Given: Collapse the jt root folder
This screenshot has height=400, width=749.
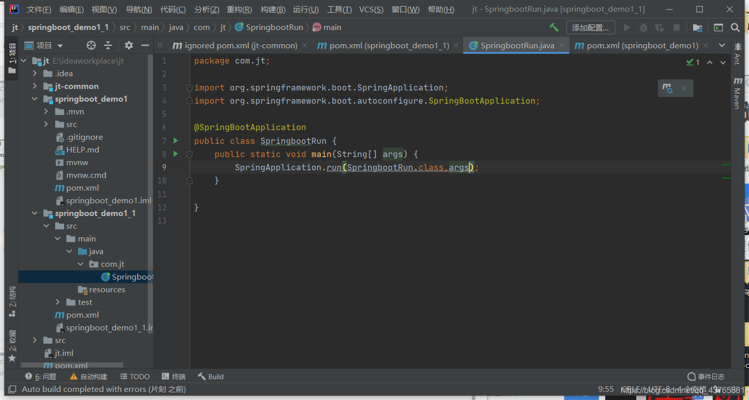Looking at the screenshot, I should point(24,61).
